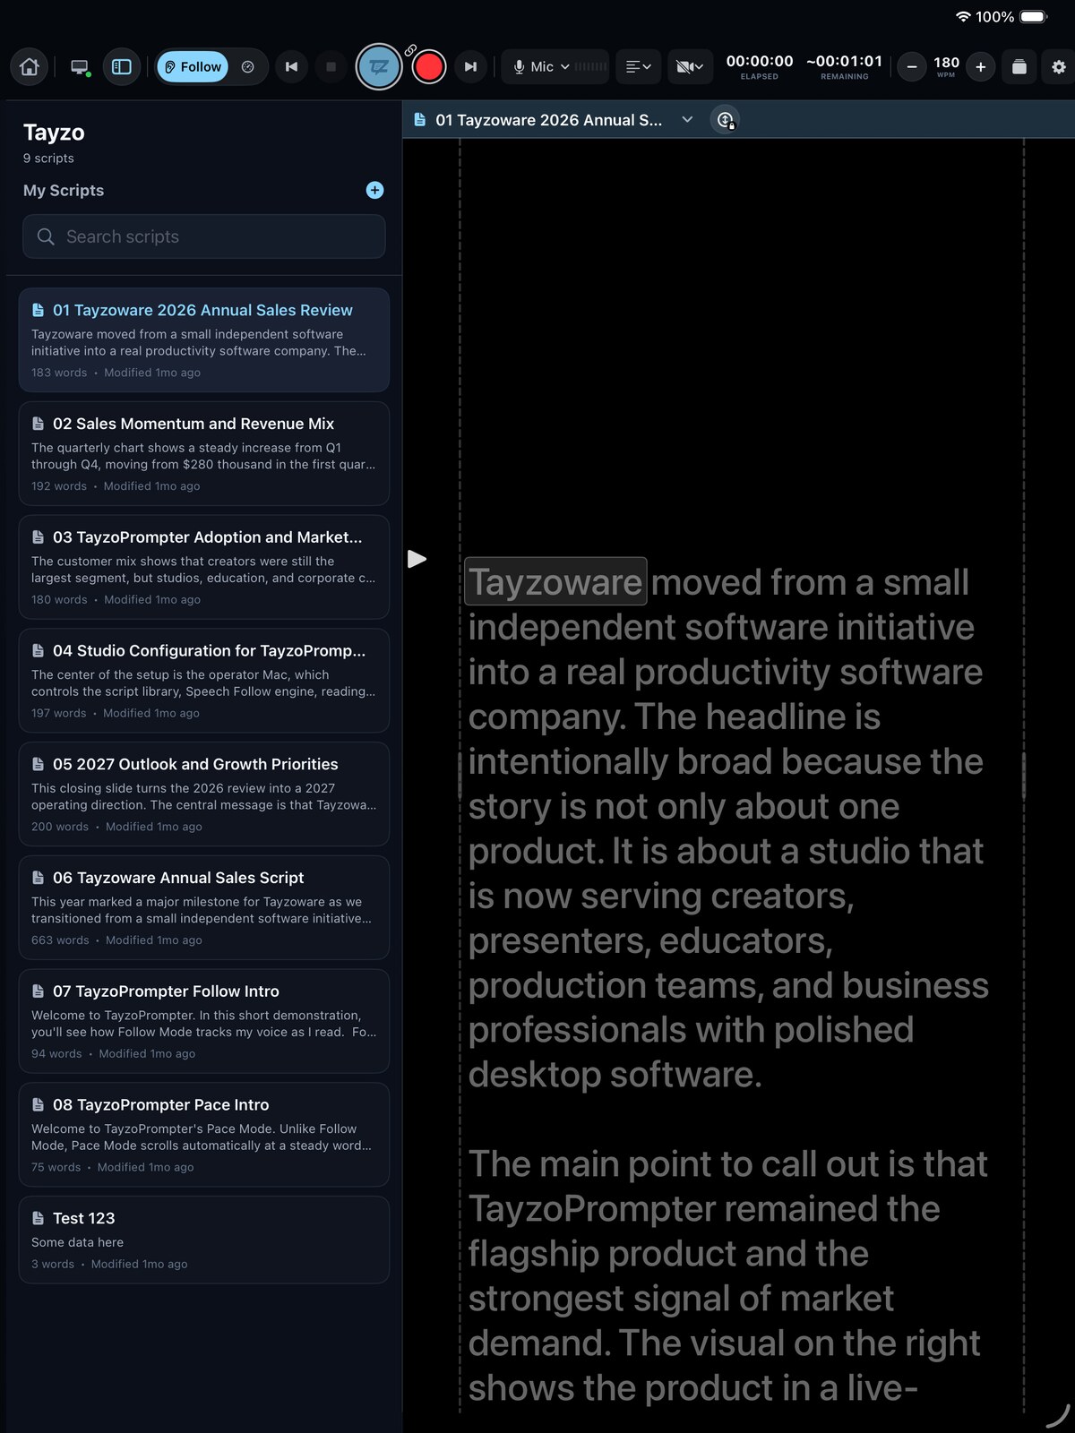Select Follow mode
Viewport: 1075px width, 1433px height.
click(193, 67)
